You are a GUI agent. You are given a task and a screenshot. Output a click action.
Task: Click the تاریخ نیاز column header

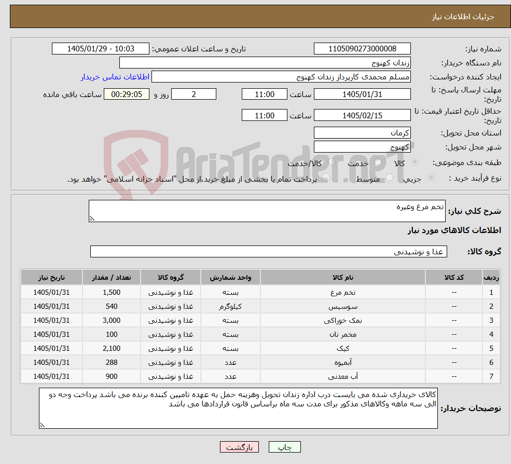pyautogui.click(x=51, y=278)
